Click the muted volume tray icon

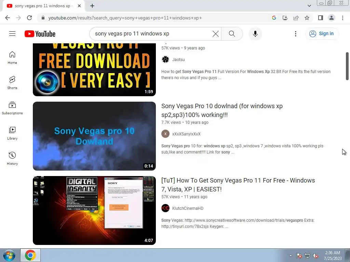click(315, 256)
